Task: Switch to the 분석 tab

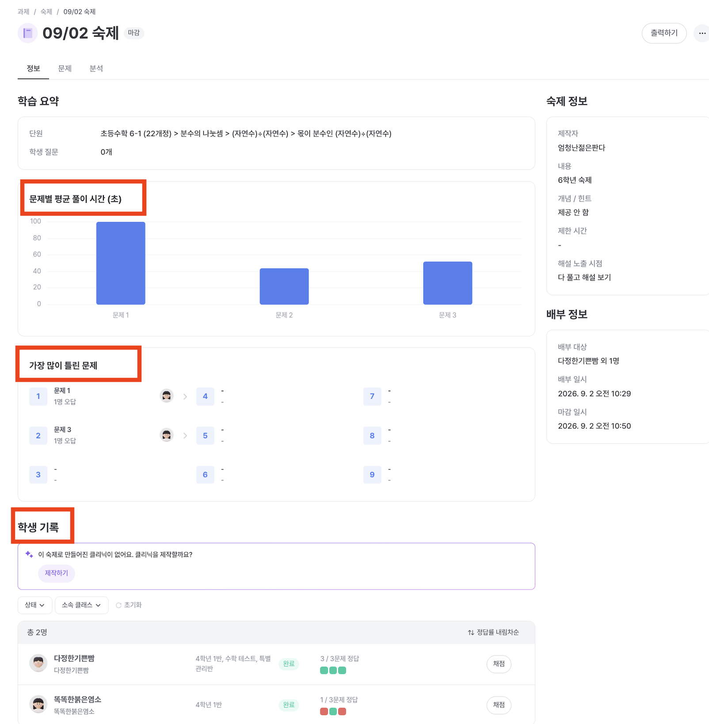Action: click(96, 69)
